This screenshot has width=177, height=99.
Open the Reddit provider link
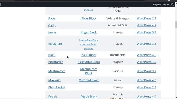click(53, 97)
